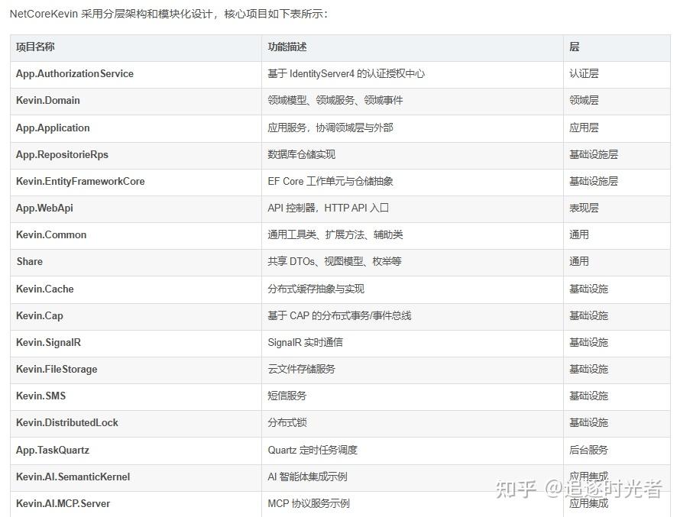Click 通用 in the Share row

coord(579,261)
